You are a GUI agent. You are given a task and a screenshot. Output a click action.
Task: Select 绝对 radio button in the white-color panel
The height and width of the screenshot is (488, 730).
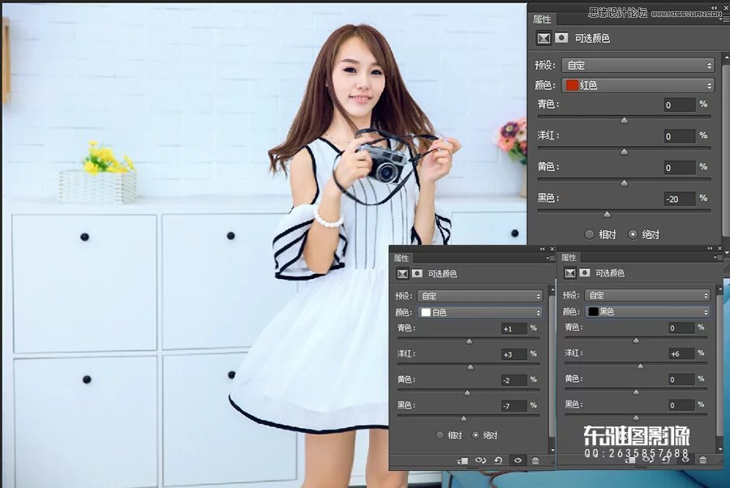[x=476, y=434]
